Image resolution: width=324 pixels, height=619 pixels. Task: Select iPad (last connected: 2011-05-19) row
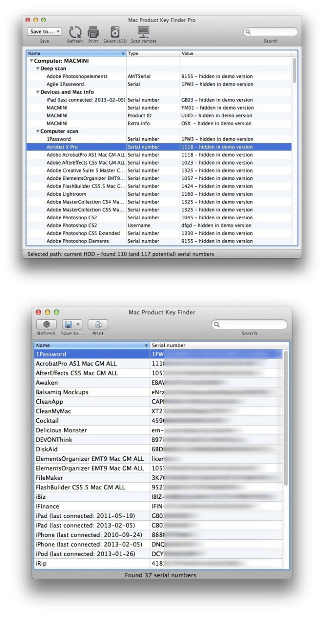pos(159,516)
